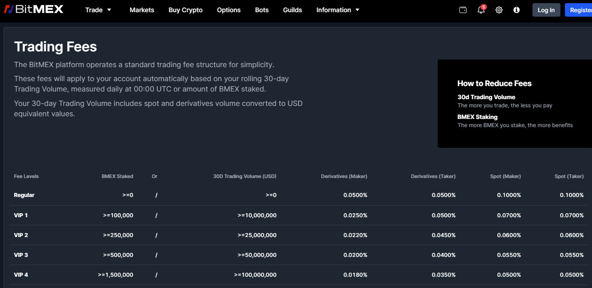592x288 pixels.
Task: Click the 0.0450% derivatives taker value
Action: click(444, 235)
